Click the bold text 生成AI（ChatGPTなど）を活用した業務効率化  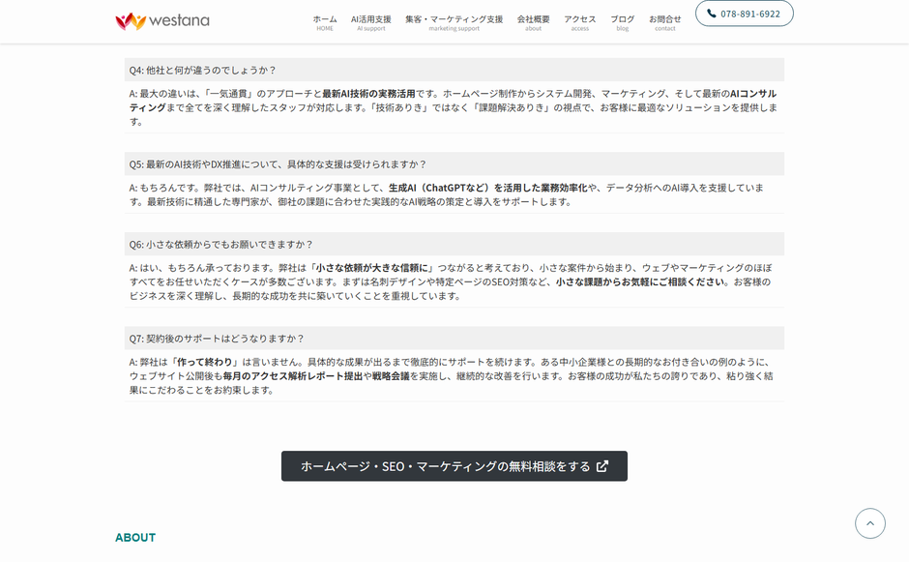488,188
